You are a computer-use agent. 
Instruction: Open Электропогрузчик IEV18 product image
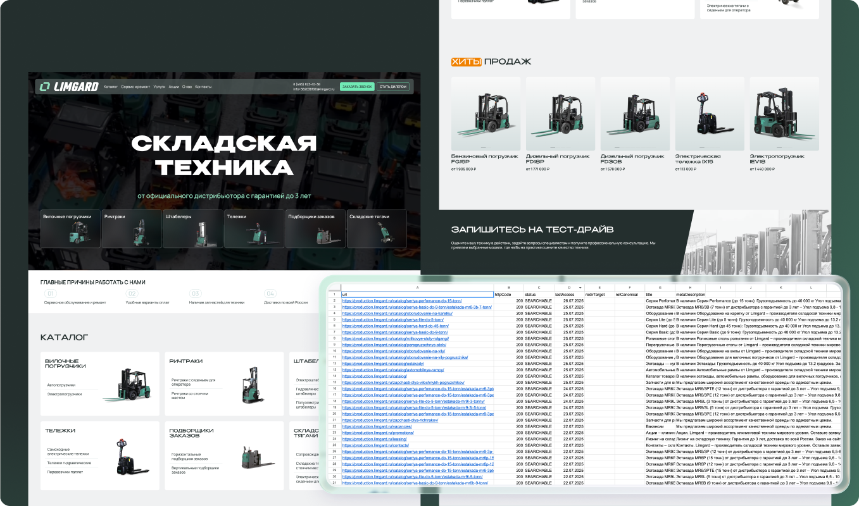point(784,114)
